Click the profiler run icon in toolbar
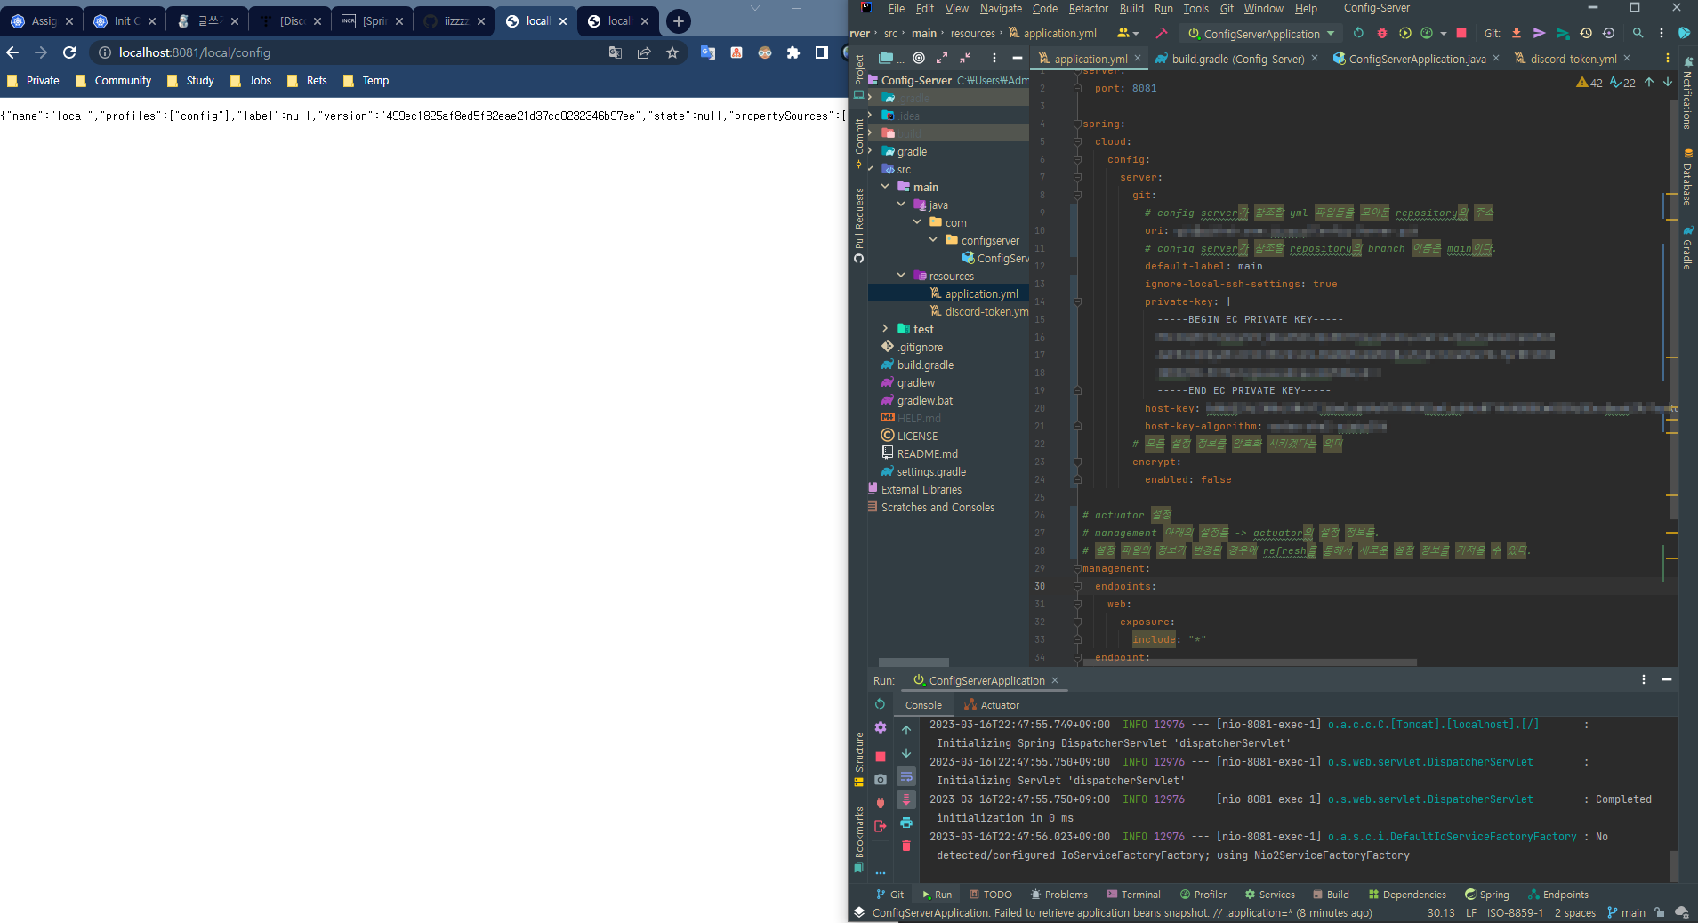This screenshot has height=923, width=1698. 1427,33
